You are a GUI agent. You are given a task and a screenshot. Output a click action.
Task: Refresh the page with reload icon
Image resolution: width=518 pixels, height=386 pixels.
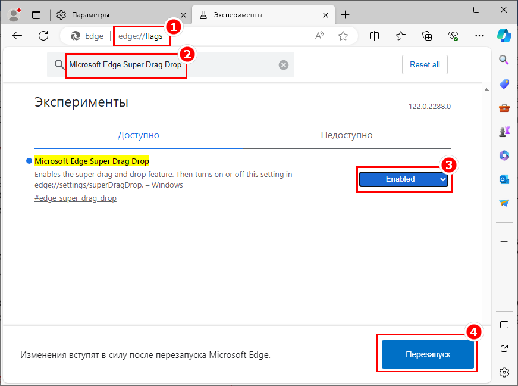coord(43,36)
